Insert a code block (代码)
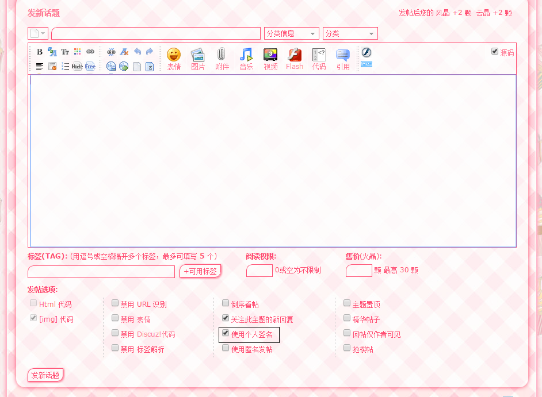The width and height of the screenshot is (542, 397). tap(319, 59)
